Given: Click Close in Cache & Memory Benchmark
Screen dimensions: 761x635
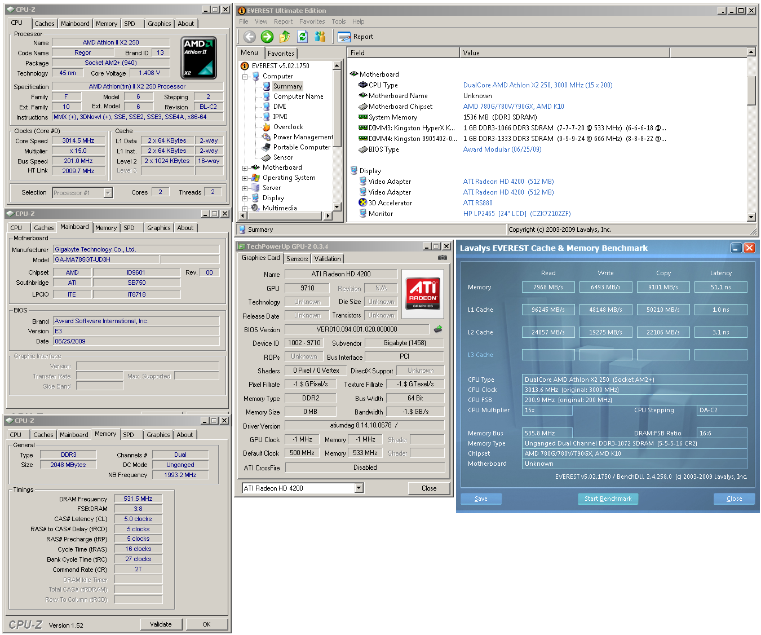Looking at the screenshot, I should [734, 499].
